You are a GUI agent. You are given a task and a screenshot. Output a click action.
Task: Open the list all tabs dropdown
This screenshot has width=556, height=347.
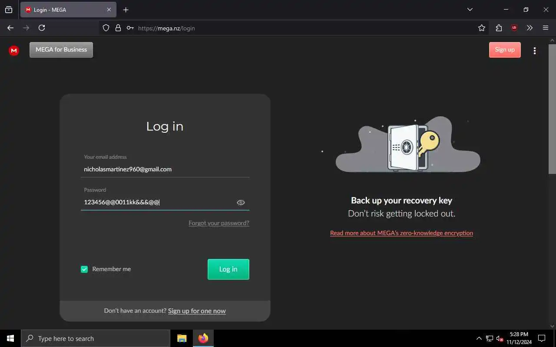coord(470,10)
